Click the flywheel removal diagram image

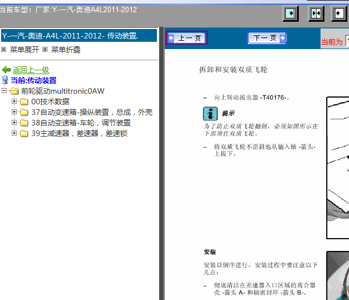[338, 168]
